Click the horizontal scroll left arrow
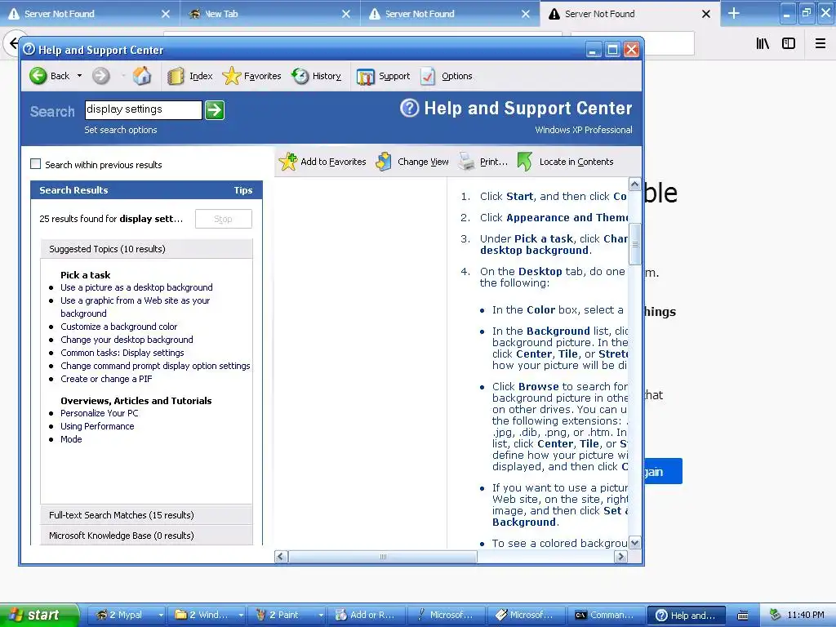 click(x=282, y=557)
